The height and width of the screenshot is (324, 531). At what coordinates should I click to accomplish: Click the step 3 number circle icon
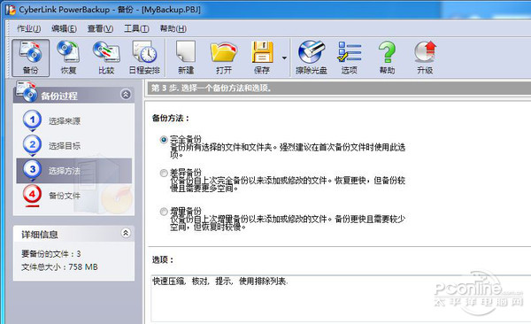[x=32, y=169]
